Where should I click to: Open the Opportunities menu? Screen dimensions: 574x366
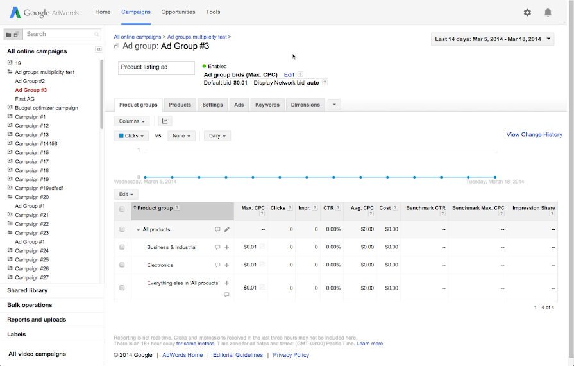tap(178, 12)
